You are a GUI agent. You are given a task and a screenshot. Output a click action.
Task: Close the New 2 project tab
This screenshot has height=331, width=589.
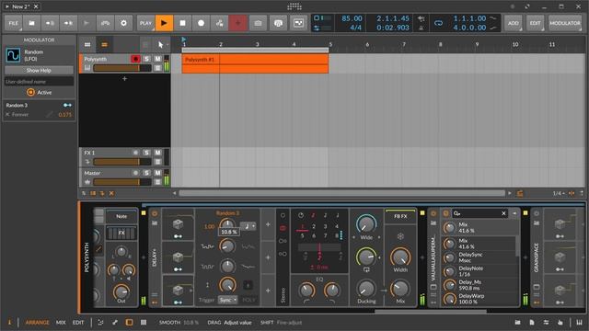click(36, 6)
